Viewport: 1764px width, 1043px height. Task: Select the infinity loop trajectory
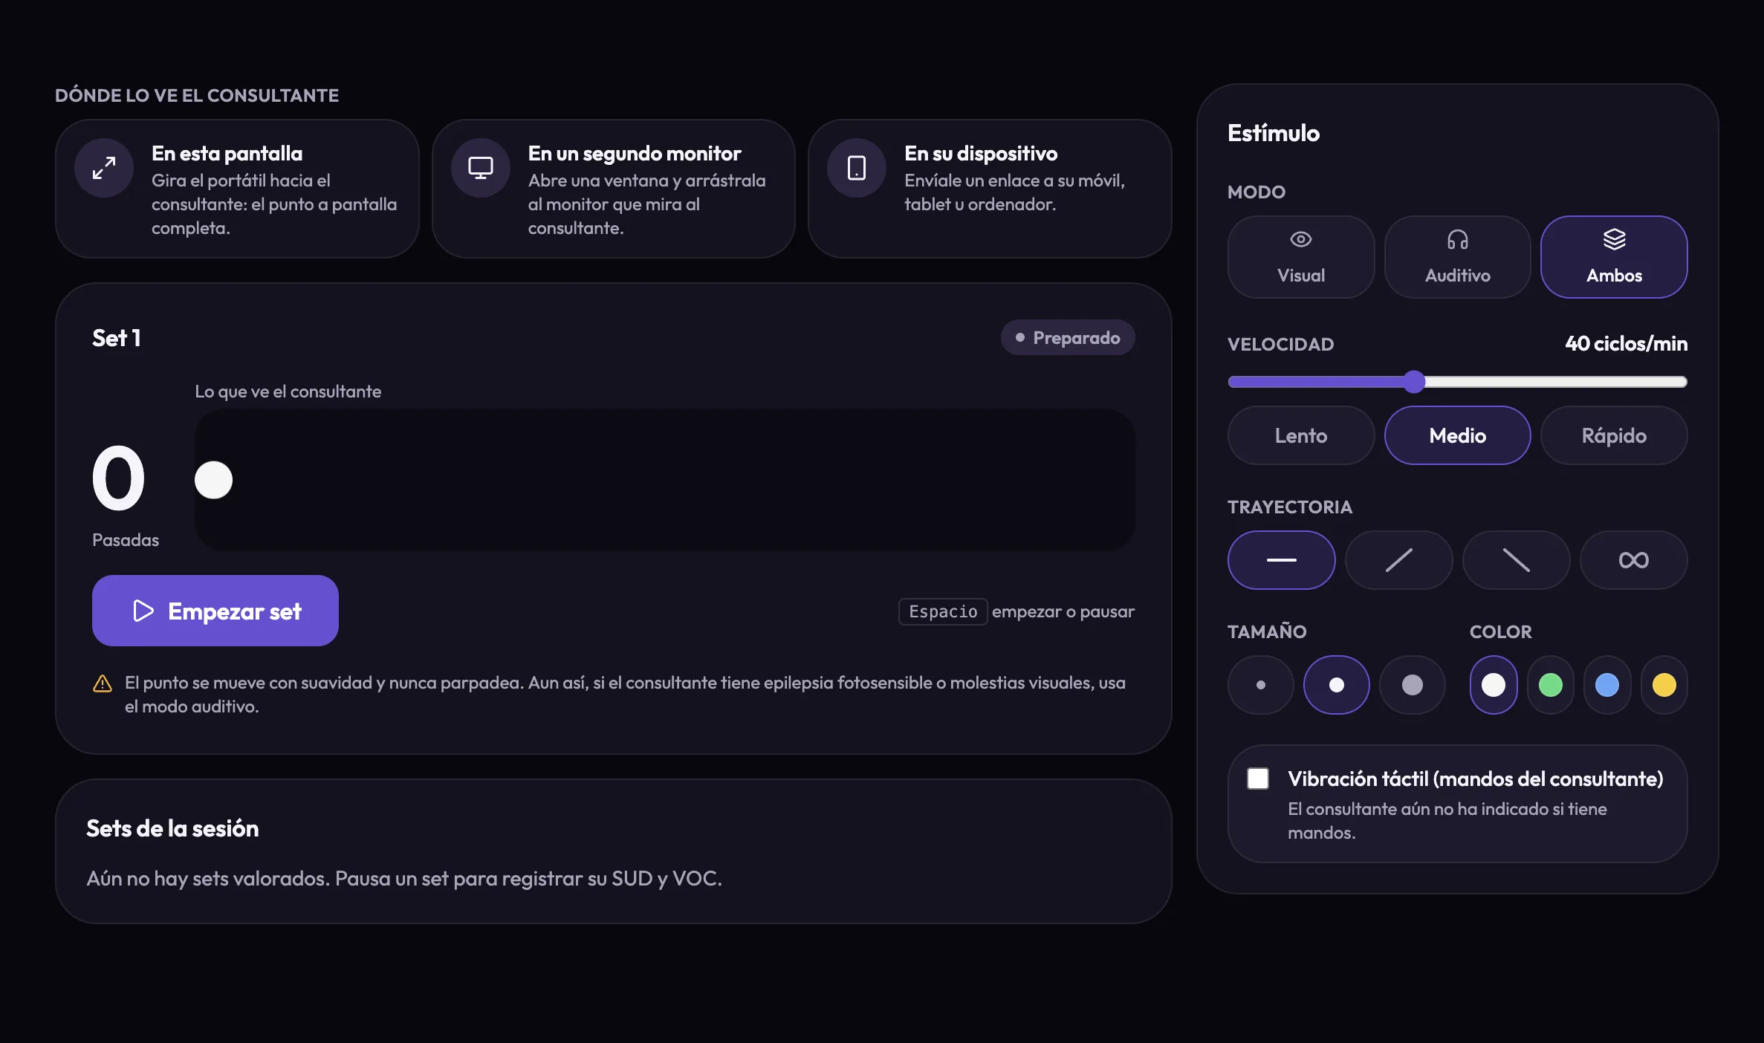(x=1634, y=560)
